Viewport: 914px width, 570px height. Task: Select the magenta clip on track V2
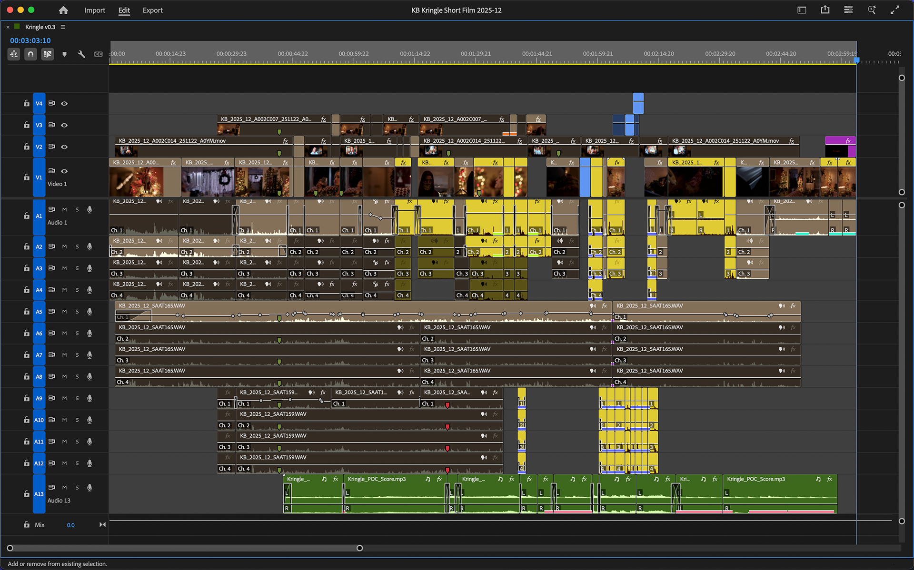(840, 147)
